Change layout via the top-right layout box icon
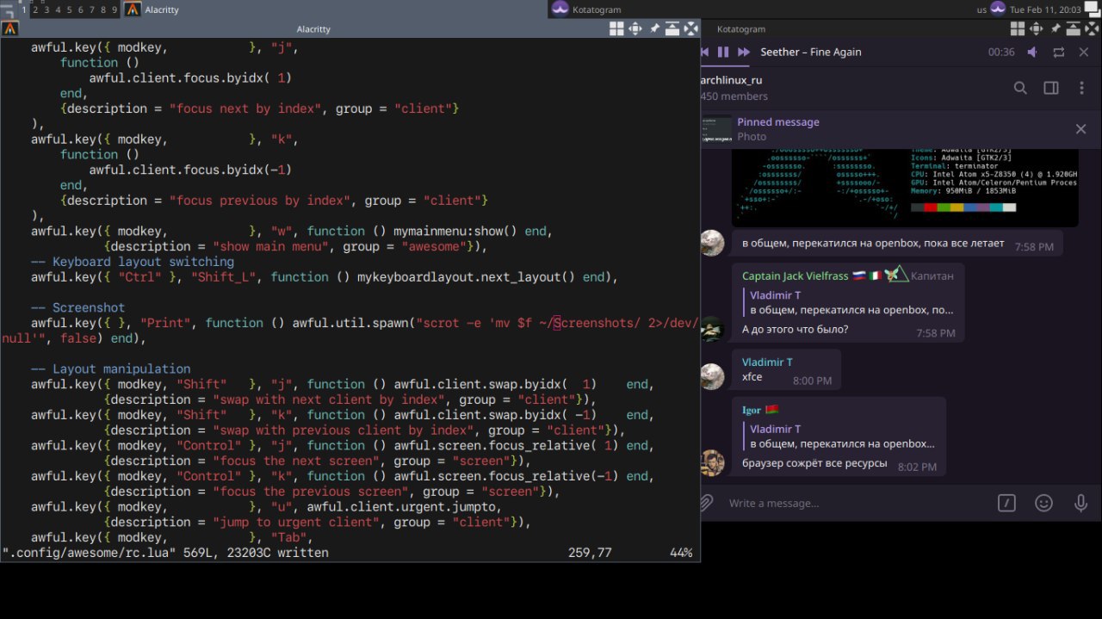This screenshot has height=619, width=1102. (1093, 9)
